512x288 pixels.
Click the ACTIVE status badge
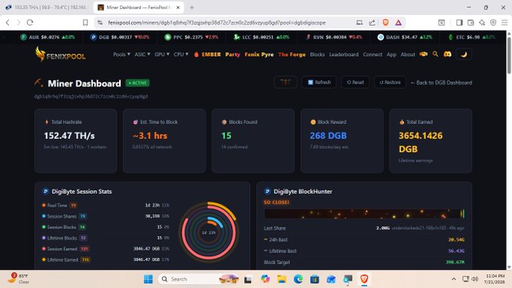[137, 83]
